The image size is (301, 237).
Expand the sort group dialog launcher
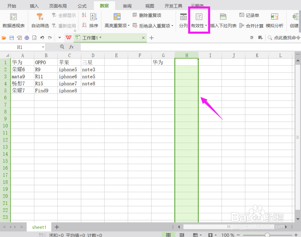point(75,31)
